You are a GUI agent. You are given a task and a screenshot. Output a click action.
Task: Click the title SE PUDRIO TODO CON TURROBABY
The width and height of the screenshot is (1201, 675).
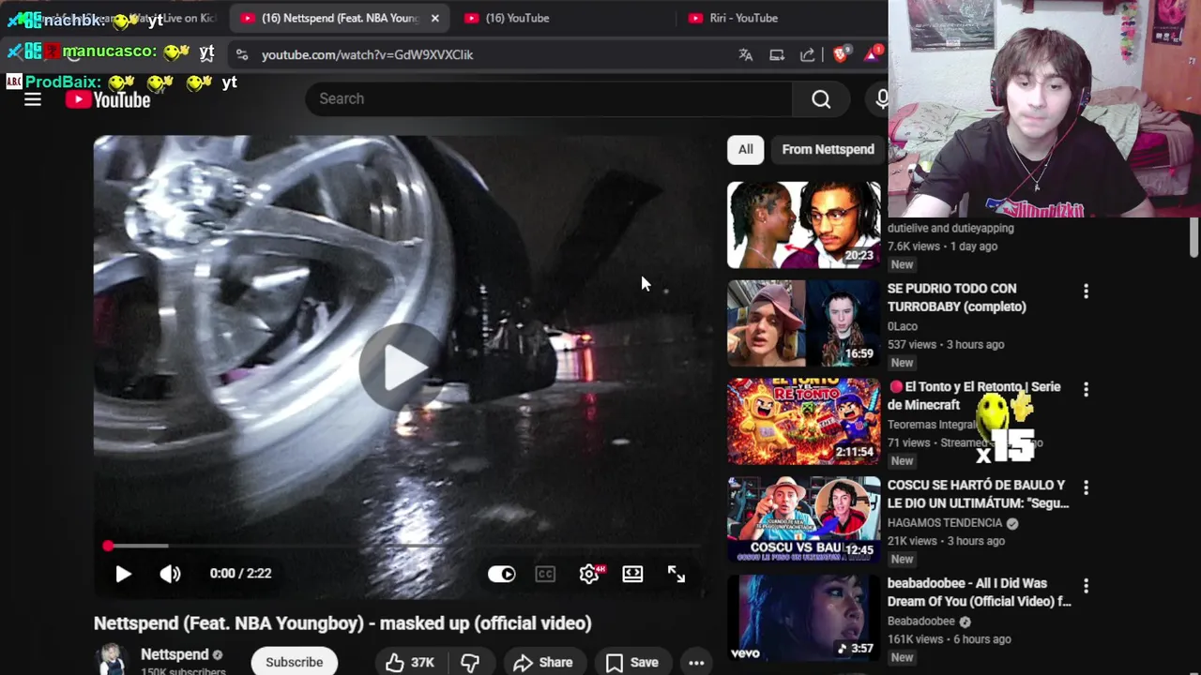click(956, 297)
